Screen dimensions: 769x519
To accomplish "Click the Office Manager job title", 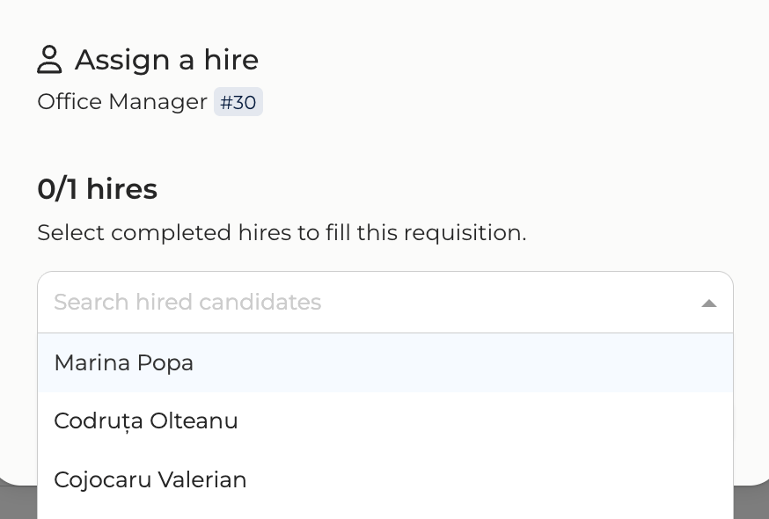I will [x=122, y=102].
